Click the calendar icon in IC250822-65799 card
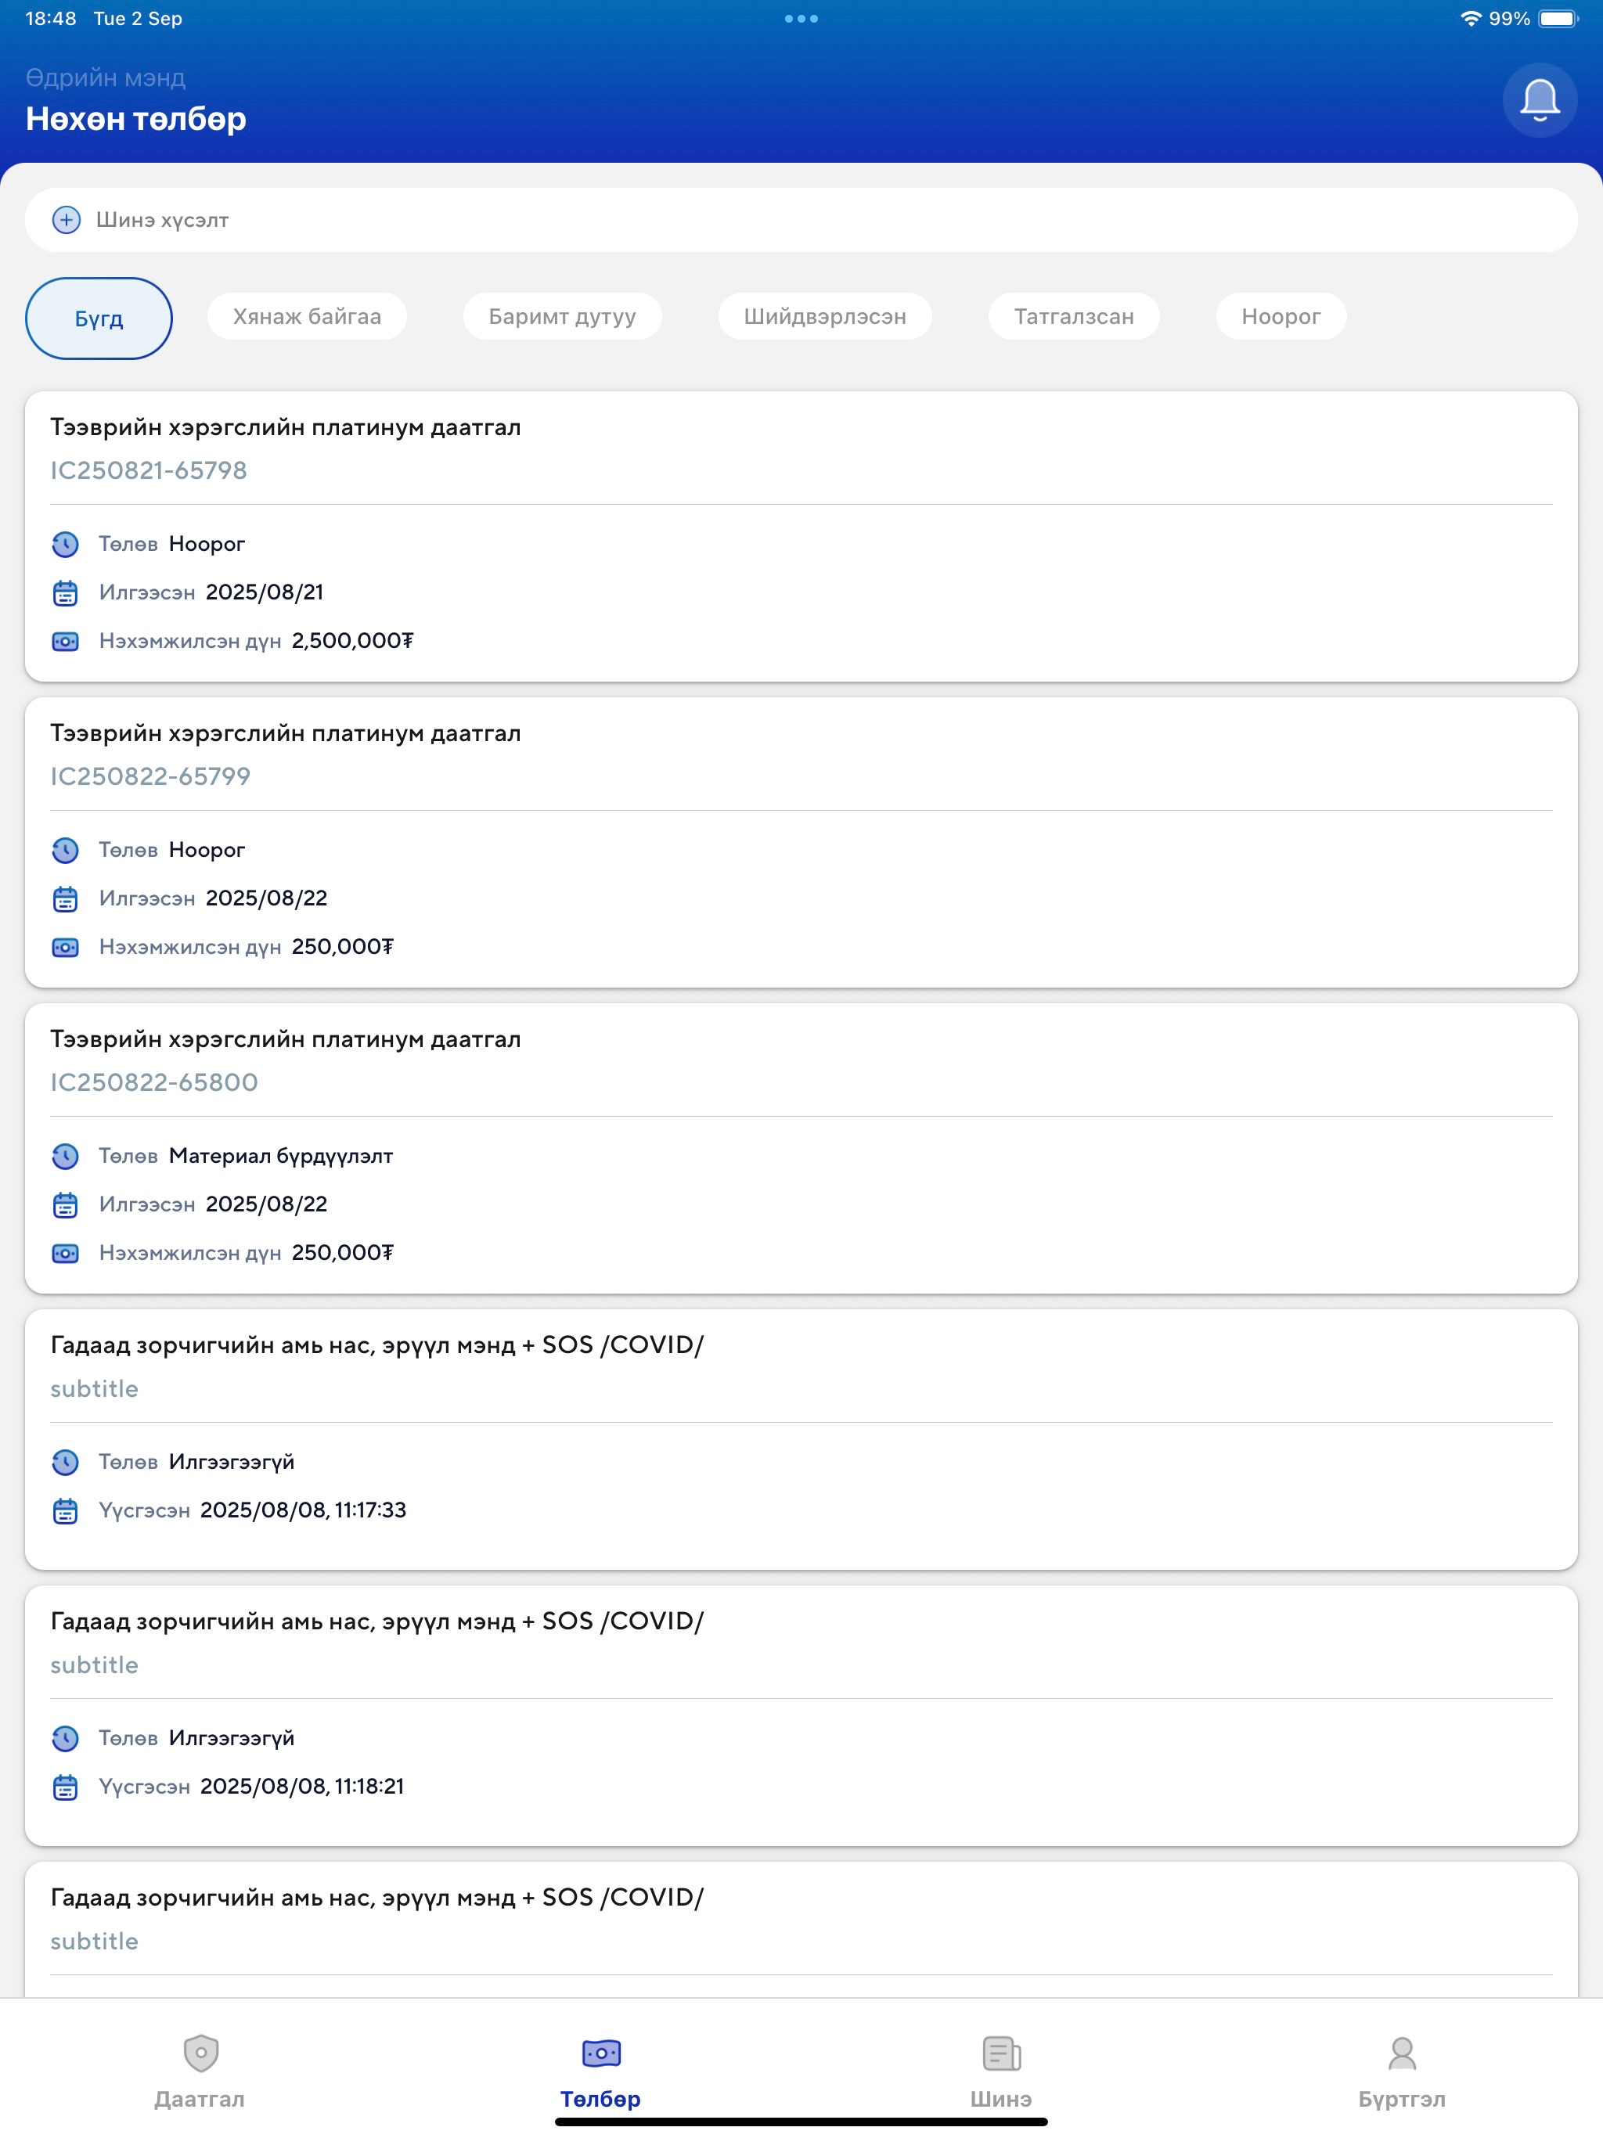 (x=65, y=899)
